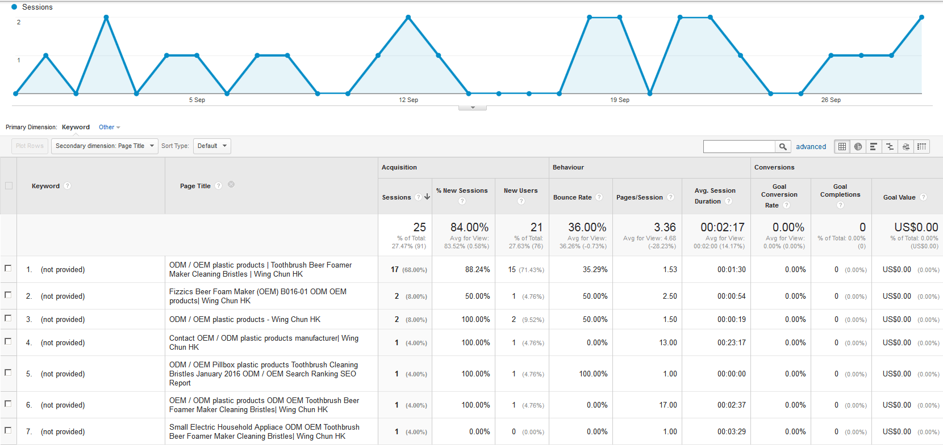The image size is (943, 445).
Task: Click the 88.24% new sessions value in row 1
Action: click(477, 269)
